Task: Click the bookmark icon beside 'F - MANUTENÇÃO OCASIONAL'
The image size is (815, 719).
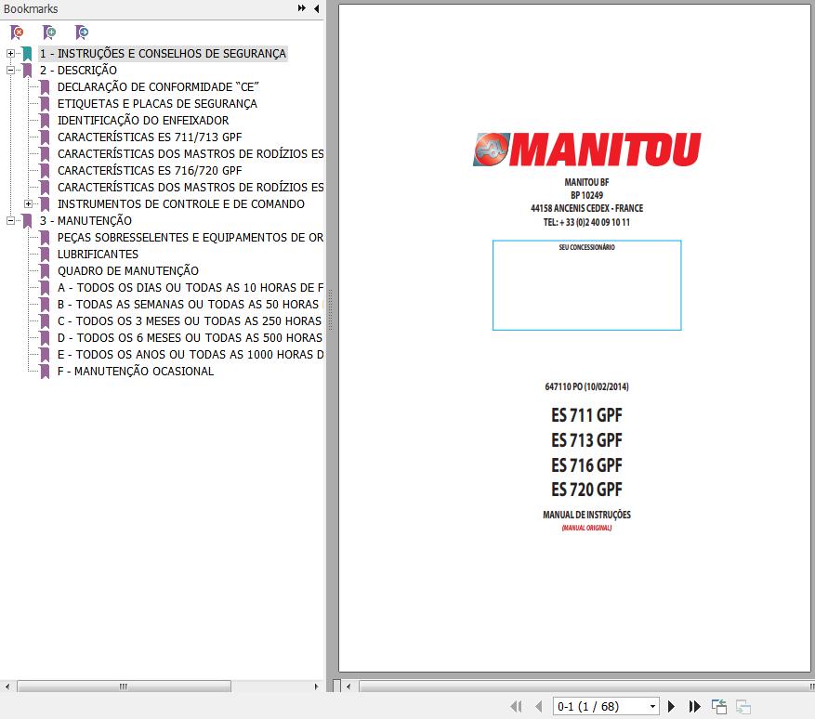Action: point(46,372)
